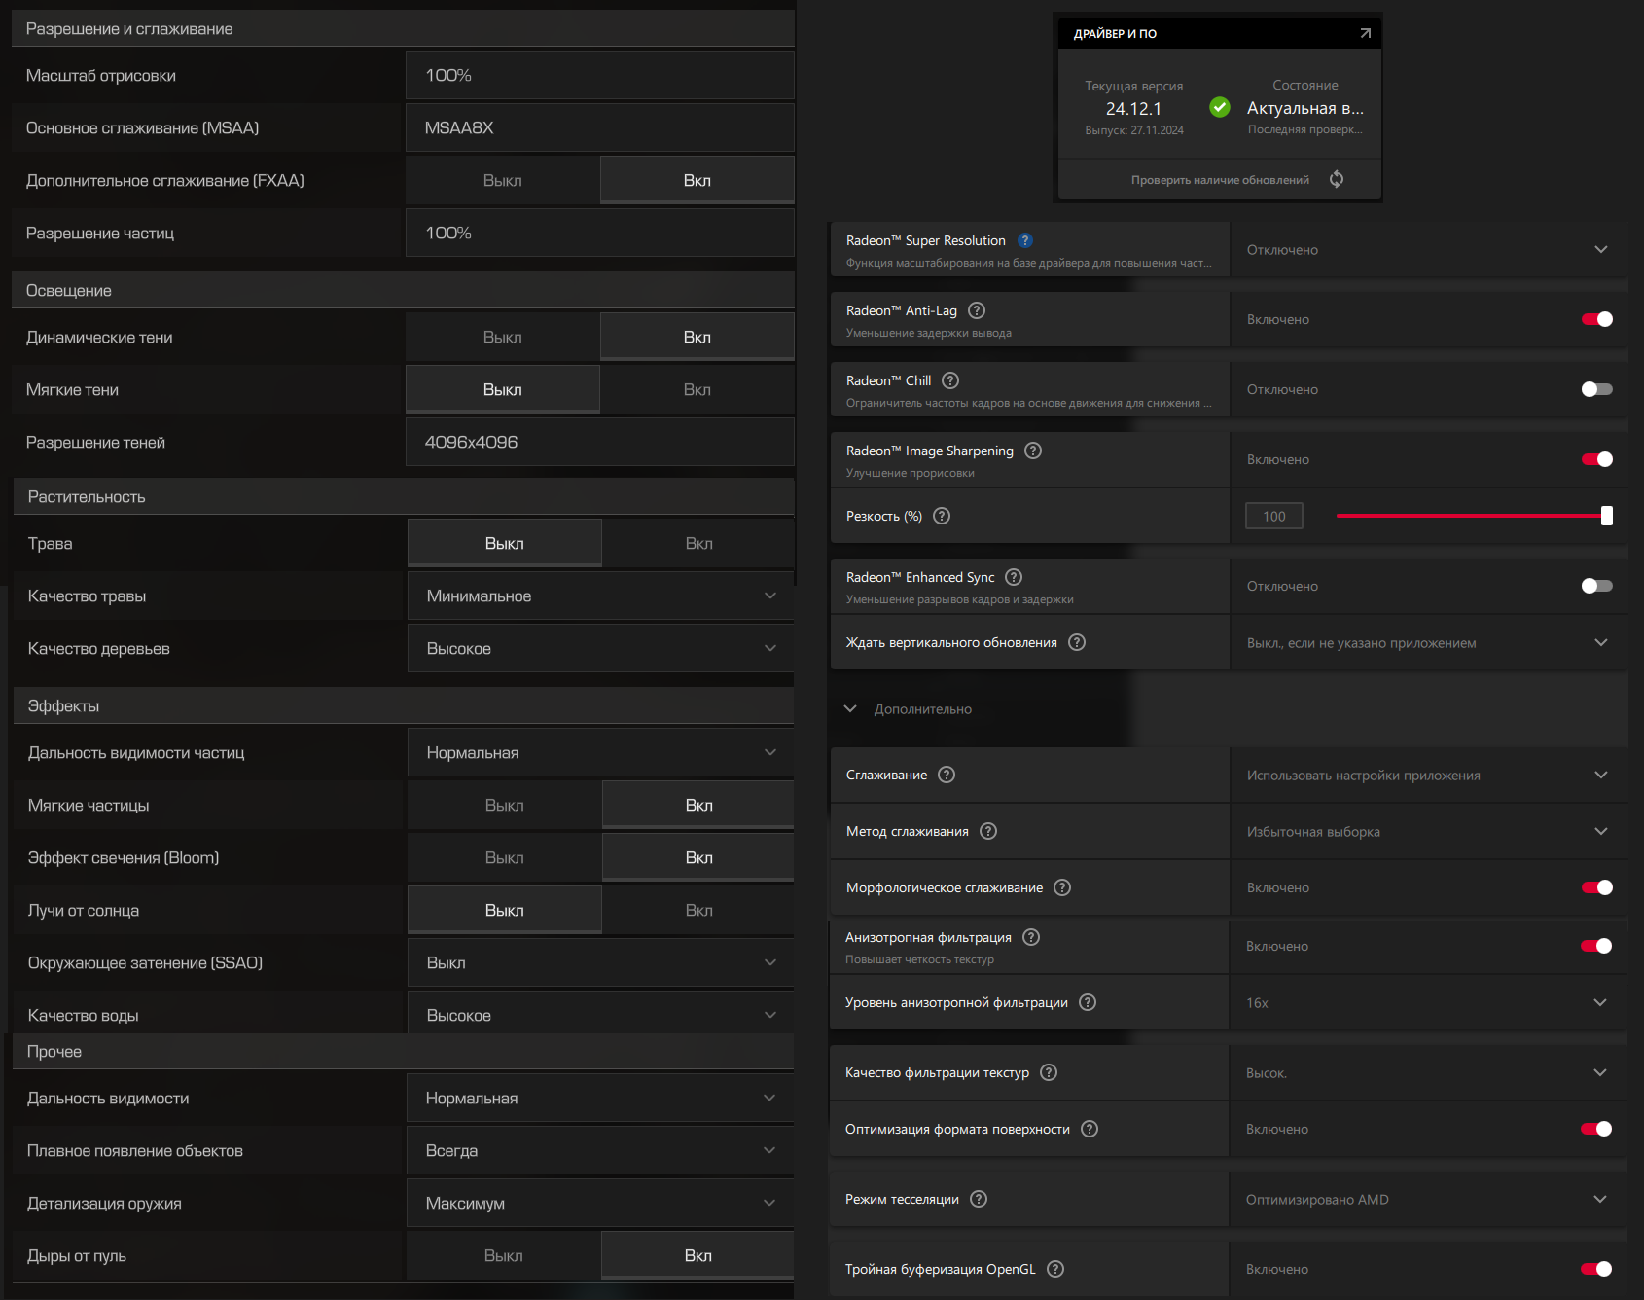The image size is (1644, 1300).
Task: Open Качество травы dropdown
Action: 600,596
